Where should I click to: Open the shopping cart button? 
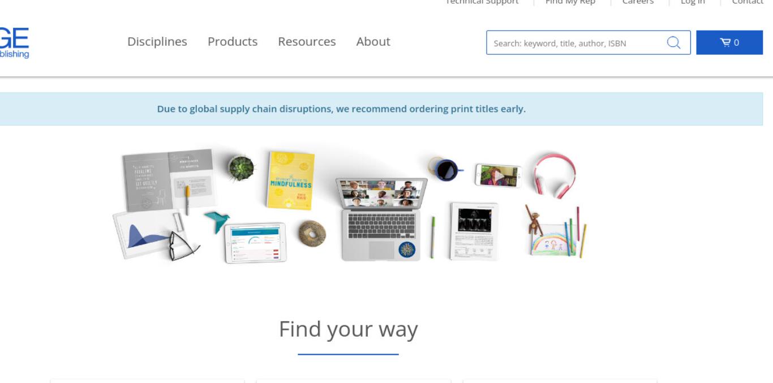click(x=729, y=42)
